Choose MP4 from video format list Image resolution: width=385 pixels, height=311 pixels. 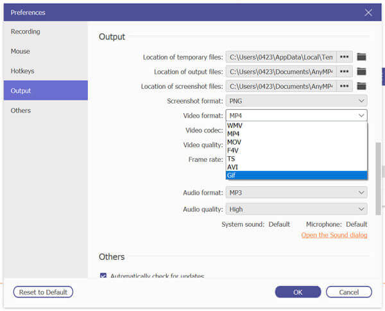(296, 134)
